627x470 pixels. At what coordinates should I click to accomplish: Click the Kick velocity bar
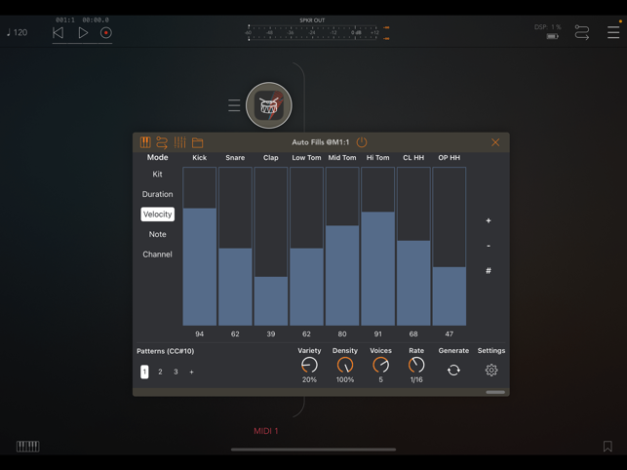click(x=200, y=265)
